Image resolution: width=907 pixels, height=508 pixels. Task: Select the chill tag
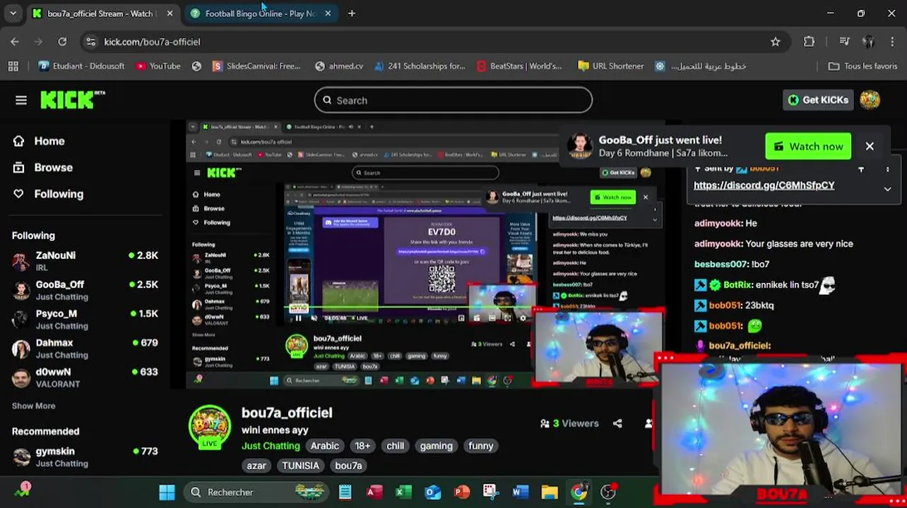[396, 446]
